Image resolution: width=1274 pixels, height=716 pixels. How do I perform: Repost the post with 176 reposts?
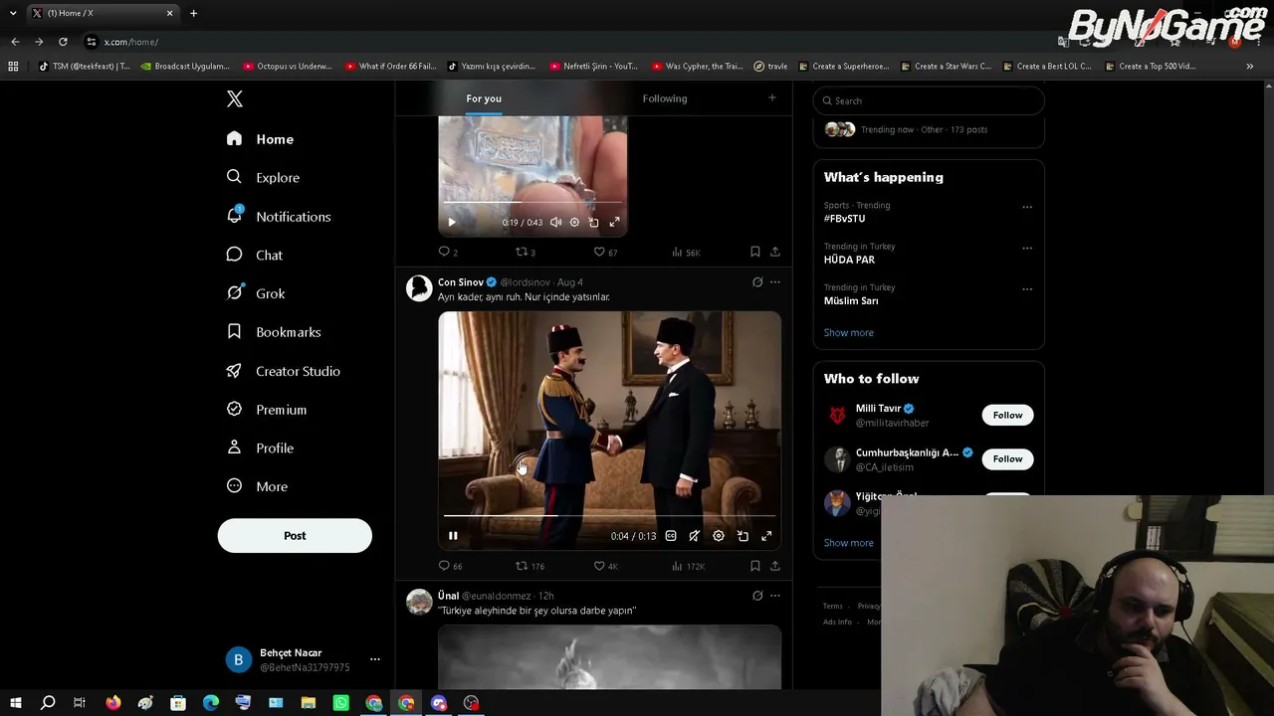point(530,566)
